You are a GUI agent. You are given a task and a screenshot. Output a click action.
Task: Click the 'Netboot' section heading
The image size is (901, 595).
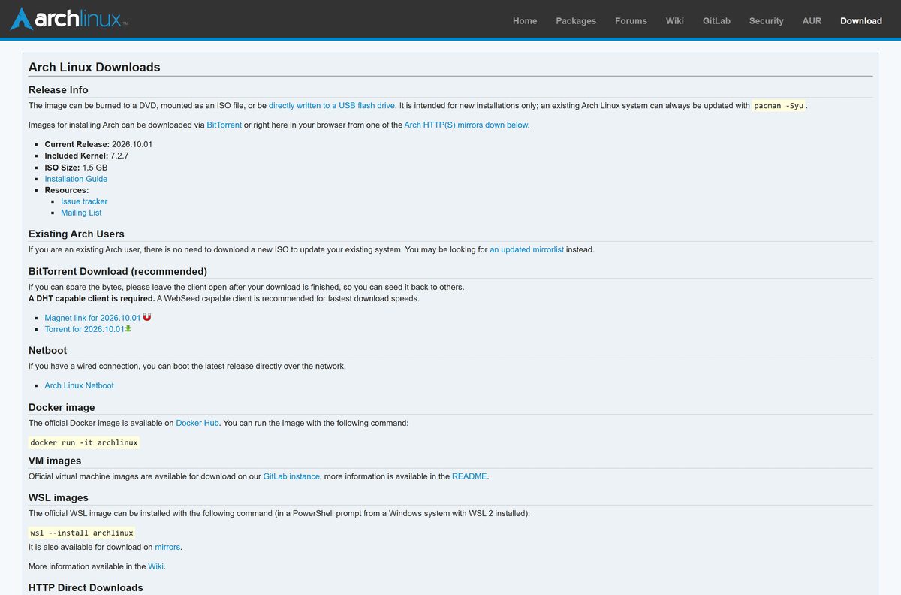pos(48,350)
